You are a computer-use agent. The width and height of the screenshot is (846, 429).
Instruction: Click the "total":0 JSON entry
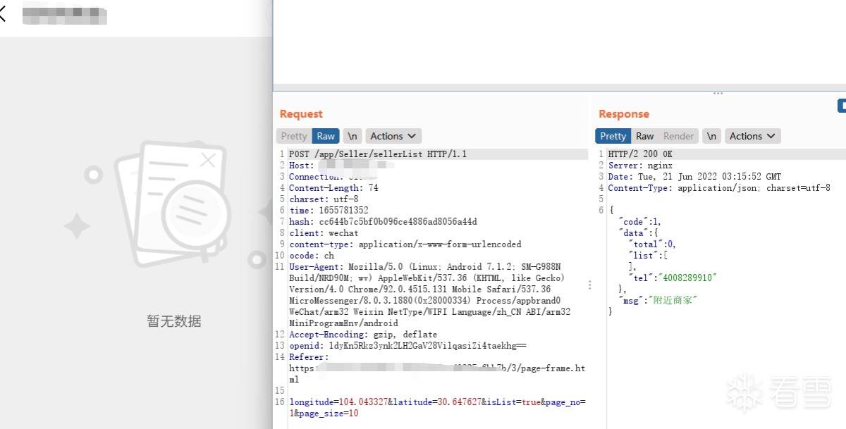coord(652,244)
